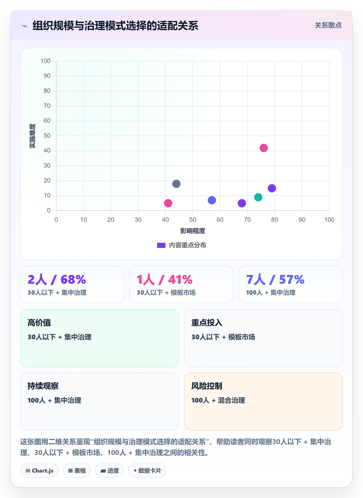Open the 1人 / 41% stat card
The height and width of the screenshot is (498, 363).
tap(181, 284)
